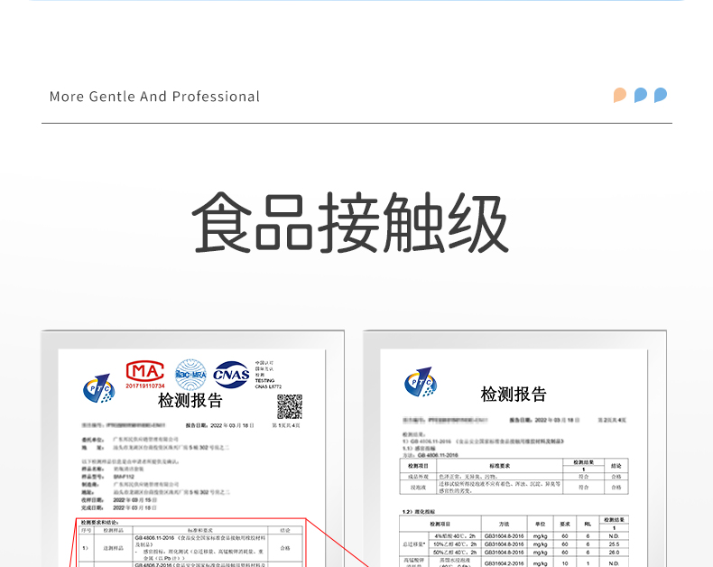Click the PTC logo on the left report
Viewport: 713px width, 567px height.
(98, 388)
